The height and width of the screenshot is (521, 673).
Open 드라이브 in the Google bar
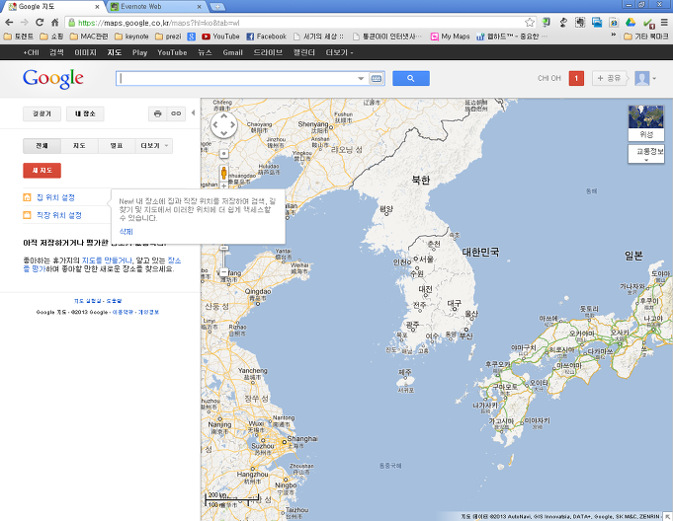(268, 52)
